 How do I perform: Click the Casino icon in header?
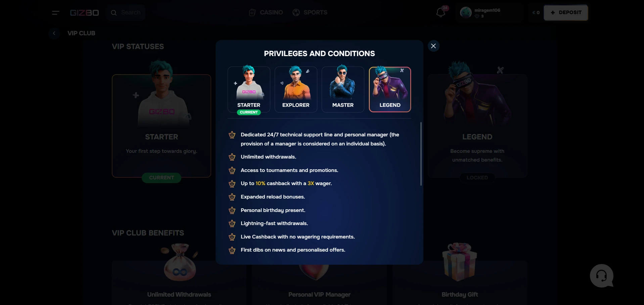click(252, 13)
